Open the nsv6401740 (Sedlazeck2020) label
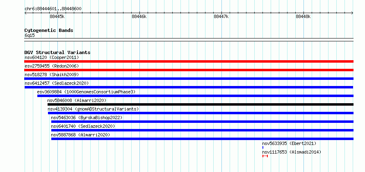The image size is (365, 172). click(83, 126)
